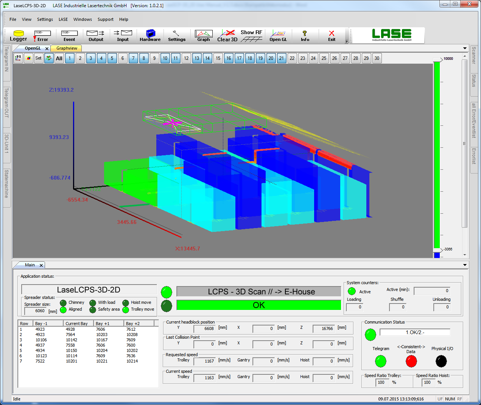Clear the 3D view
This screenshot has width=481, height=405.
[x=227, y=36]
